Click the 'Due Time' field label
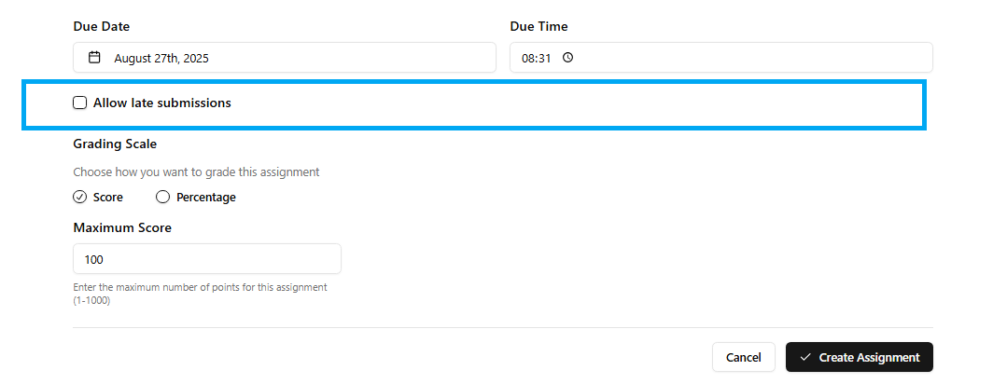Image resolution: width=1007 pixels, height=384 pixels. pyautogui.click(x=538, y=26)
